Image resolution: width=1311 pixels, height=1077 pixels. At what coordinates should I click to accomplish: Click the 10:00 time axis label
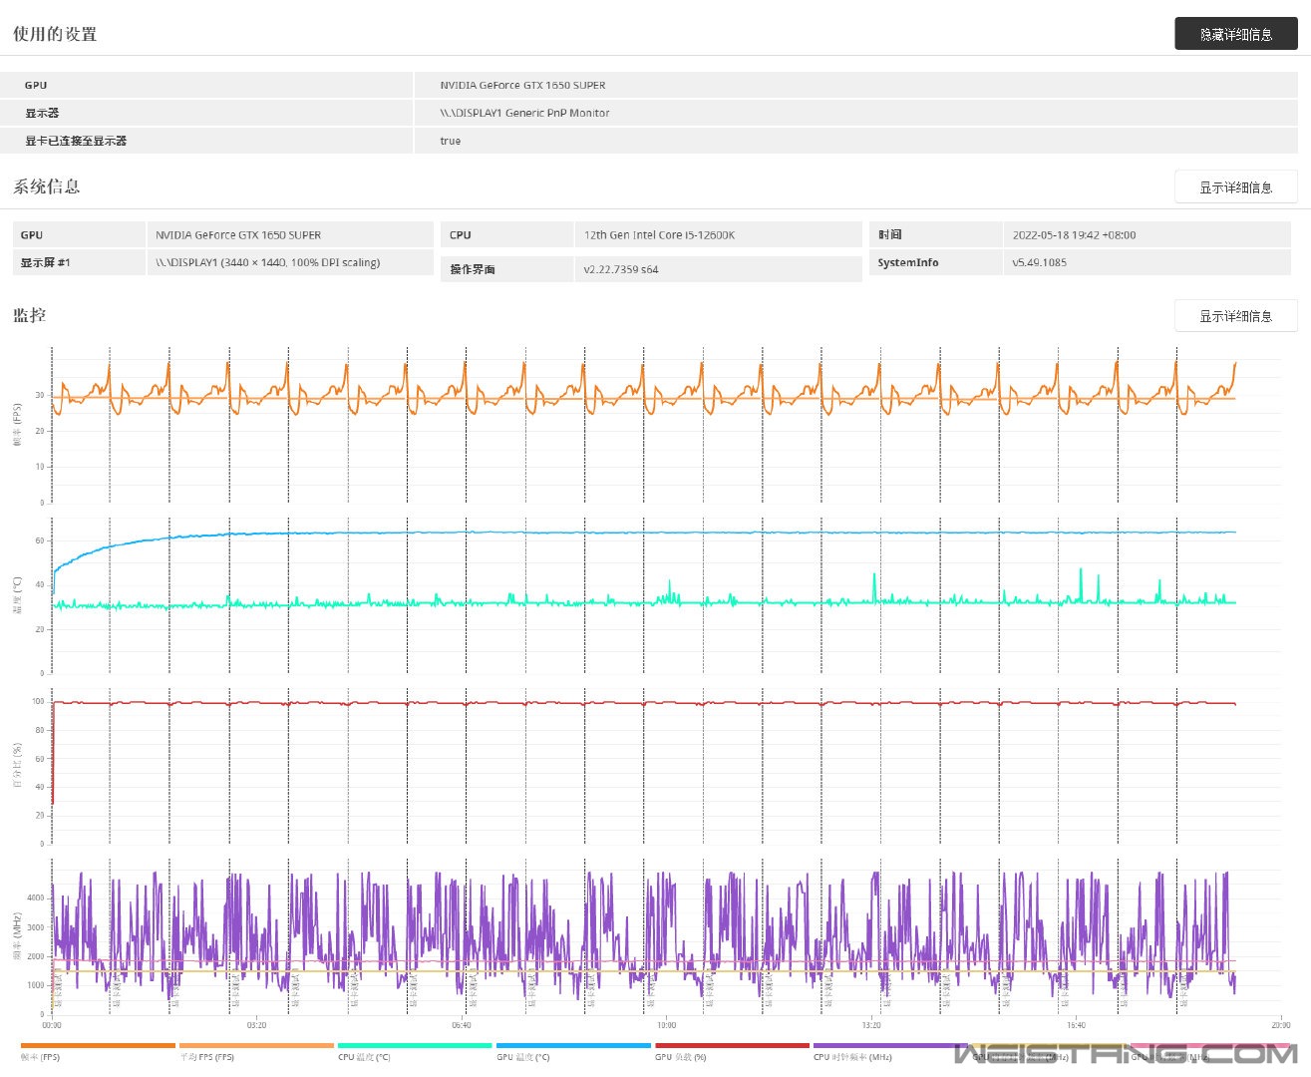666,1025
